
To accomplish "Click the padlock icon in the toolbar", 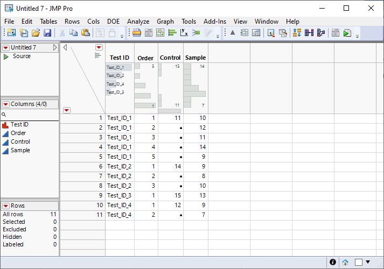I will coord(112,33).
